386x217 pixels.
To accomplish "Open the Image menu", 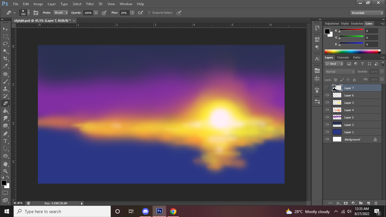I will click(x=38, y=4).
